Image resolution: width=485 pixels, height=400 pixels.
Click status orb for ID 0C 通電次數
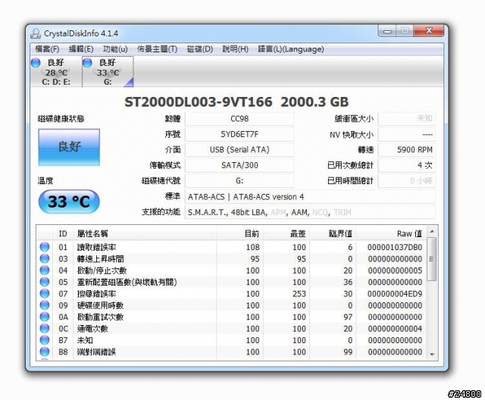(45, 328)
